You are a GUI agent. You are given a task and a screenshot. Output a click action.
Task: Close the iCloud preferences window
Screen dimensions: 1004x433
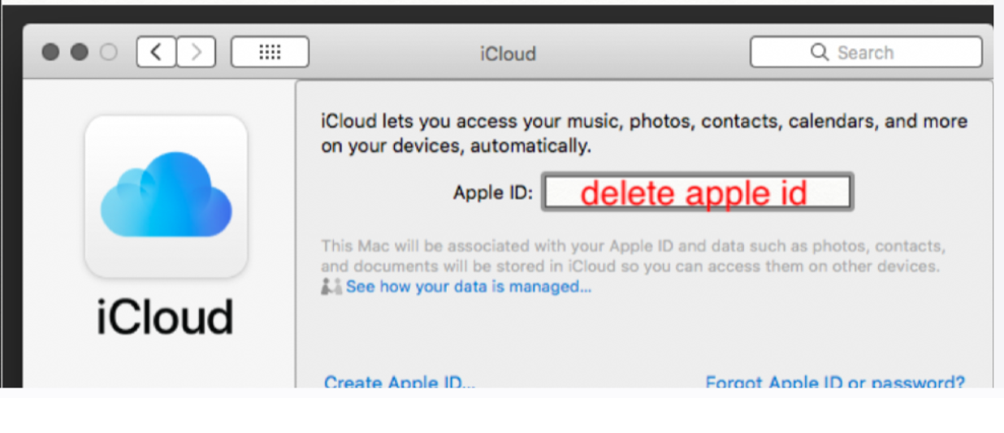coord(50,53)
